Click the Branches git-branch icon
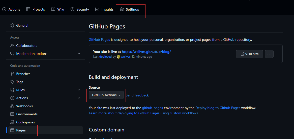The height and width of the screenshot is (139, 294). (x=12, y=74)
